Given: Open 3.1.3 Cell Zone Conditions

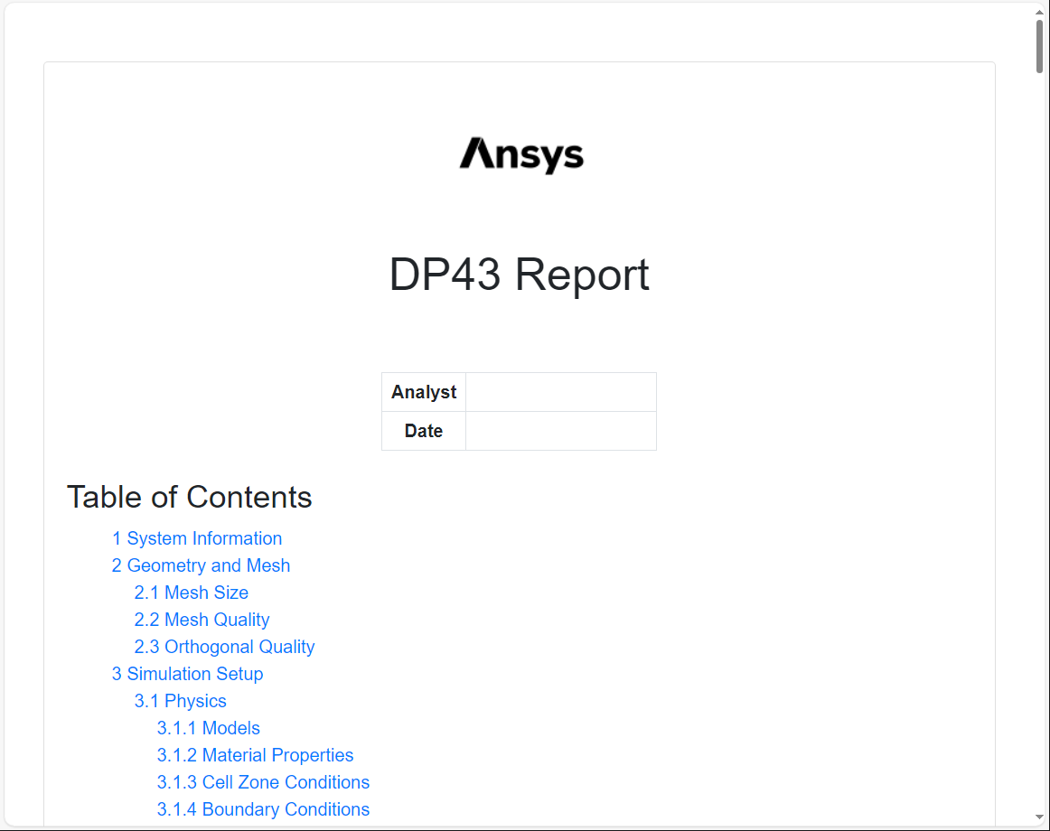Looking at the screenshot, I should 263,782.
